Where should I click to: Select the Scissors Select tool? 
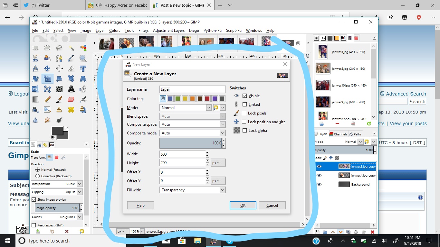pyautogui.click(x=35, y=58)
